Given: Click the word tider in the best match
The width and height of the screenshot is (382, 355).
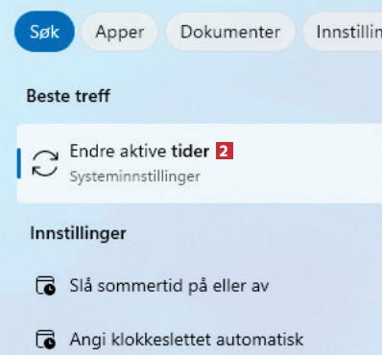Looking at the screenshot, I should click(x=190, y=151).
